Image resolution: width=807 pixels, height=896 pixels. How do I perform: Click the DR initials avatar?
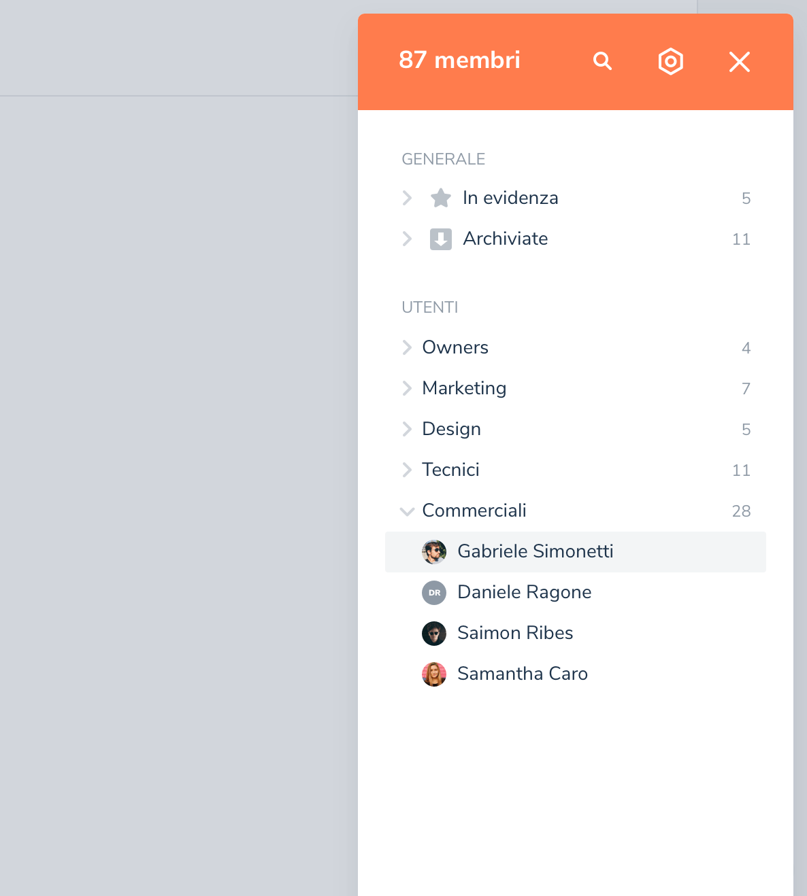pos(434,592)
